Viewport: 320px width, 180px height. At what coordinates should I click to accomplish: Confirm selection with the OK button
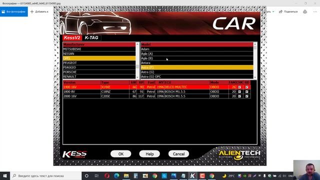(121, 154)
